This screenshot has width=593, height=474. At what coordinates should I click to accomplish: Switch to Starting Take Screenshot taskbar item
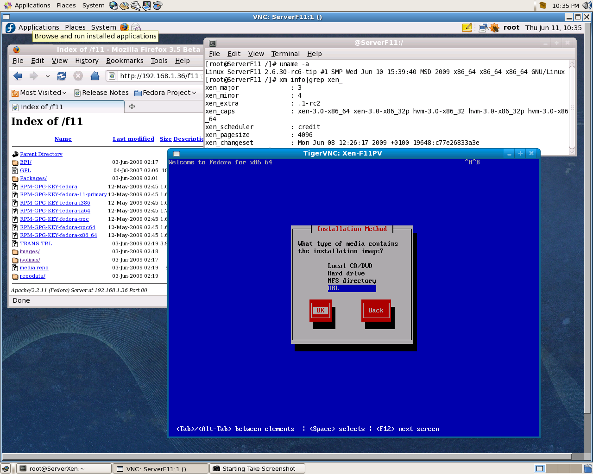point(257,468)
